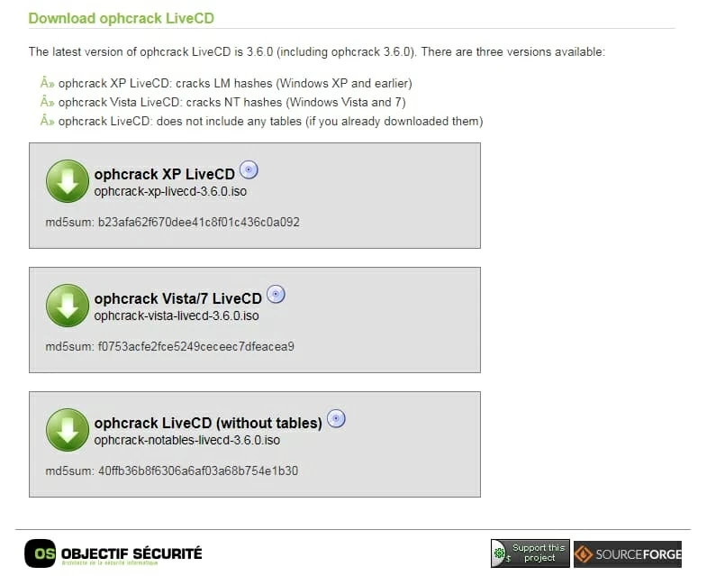The image size is (707, 576).
Task: Click the Support this project badge
Action: pos(530,553)
